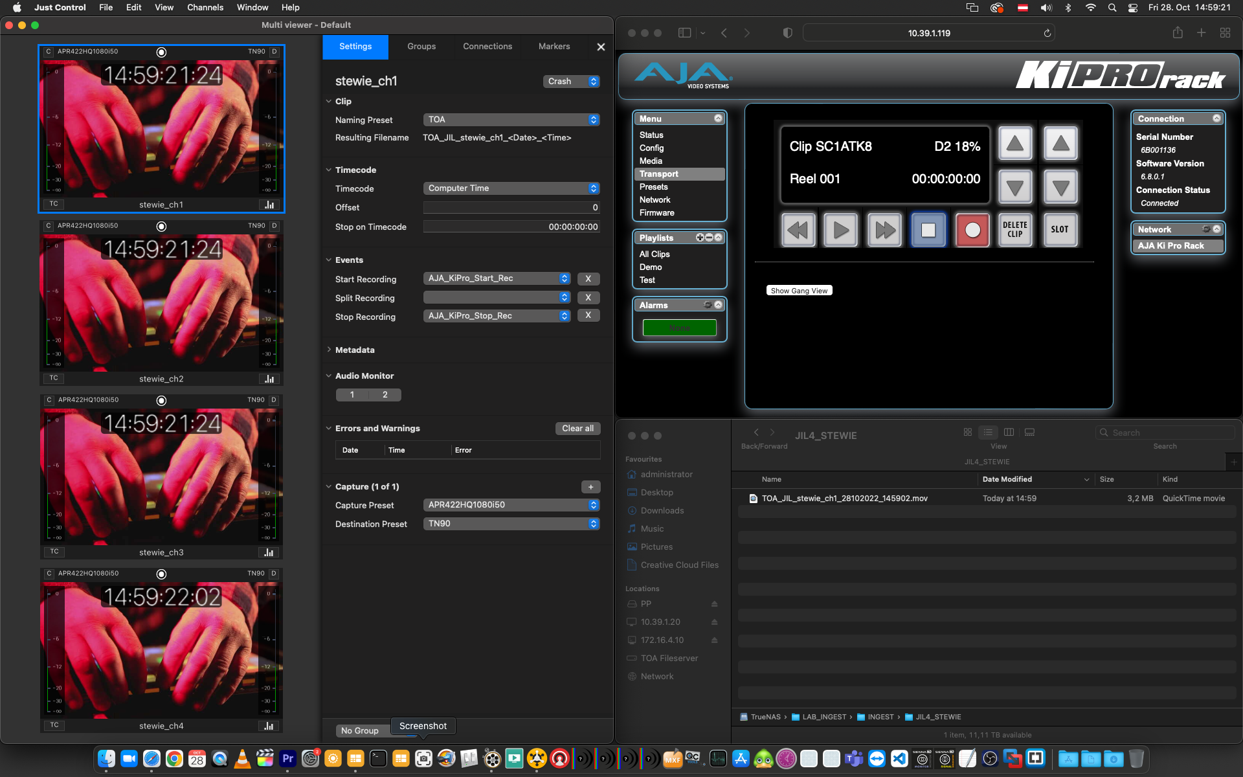Click the TC button on stewie_ch2

[x=54, y=378]
